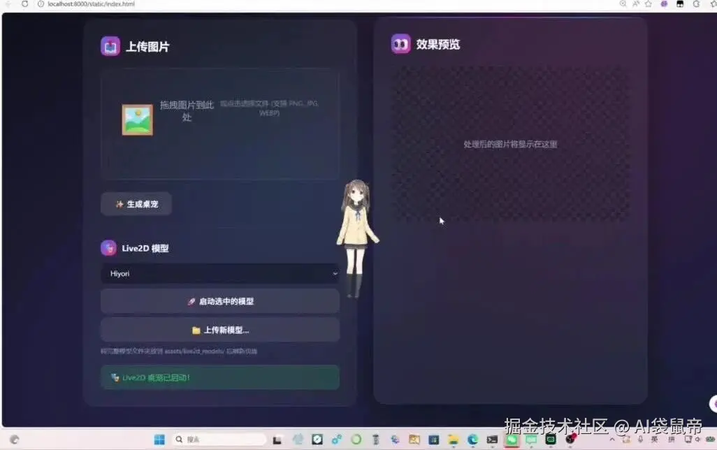717x450 pixels.
Task: Open the Hiyori model dropdown
Action: coord(220,273)
